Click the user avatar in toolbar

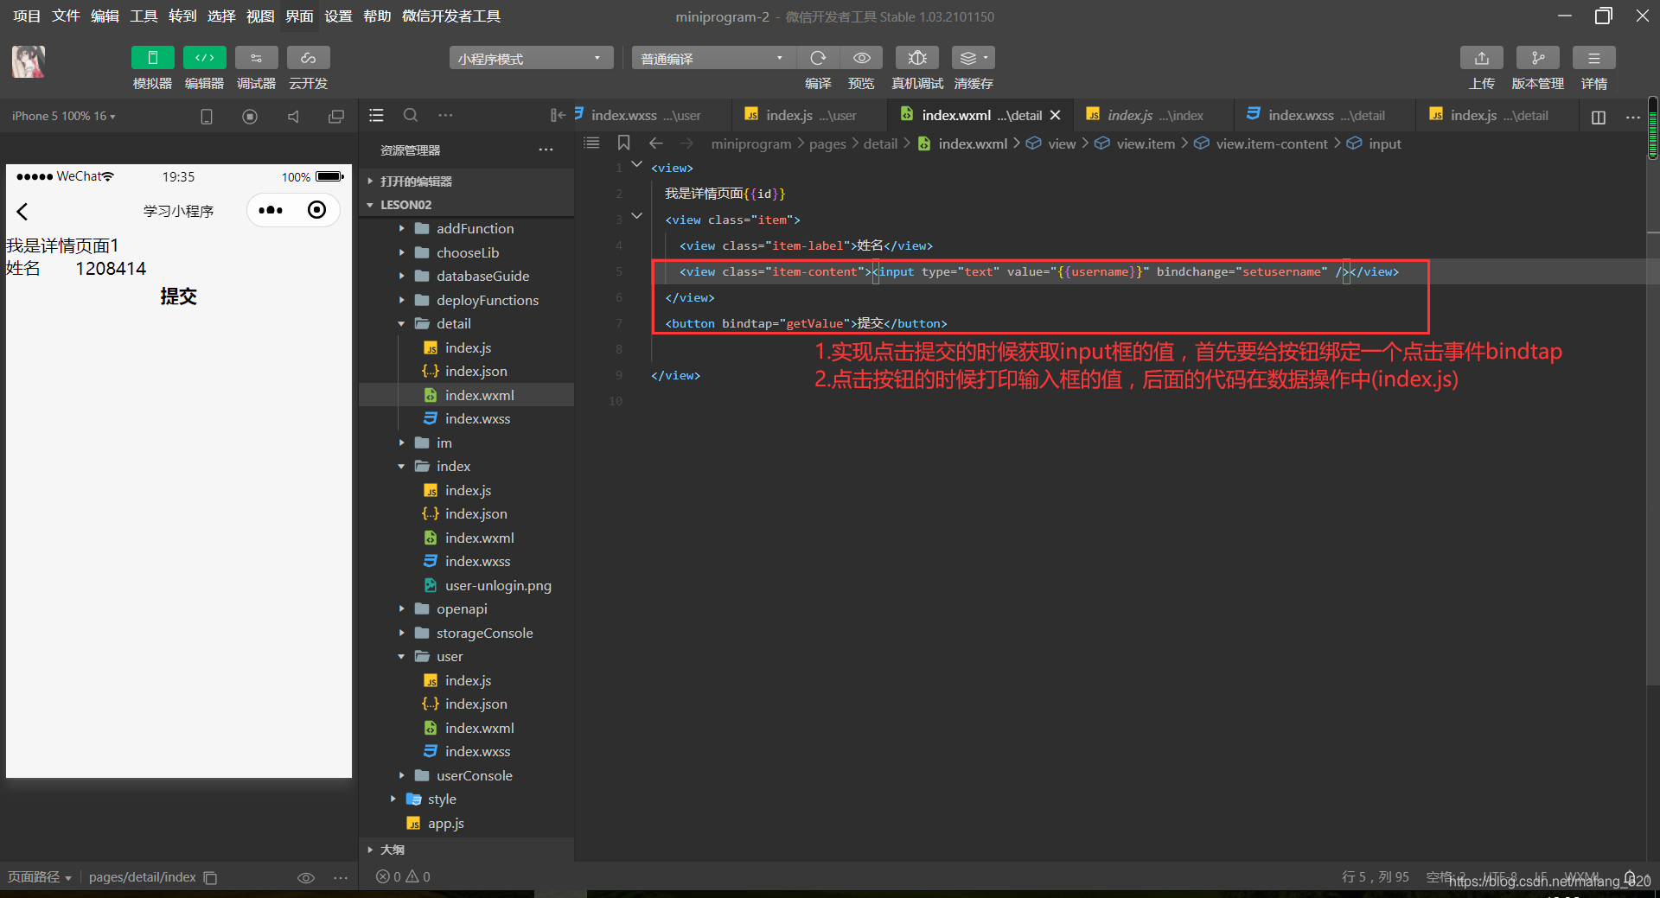pyautogui.click(x=29, y=61)
